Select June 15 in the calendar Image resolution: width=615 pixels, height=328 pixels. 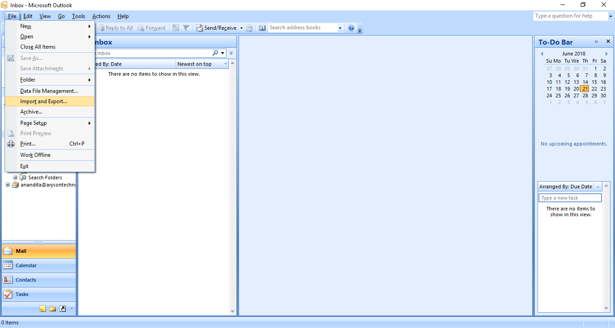(594, 82)
